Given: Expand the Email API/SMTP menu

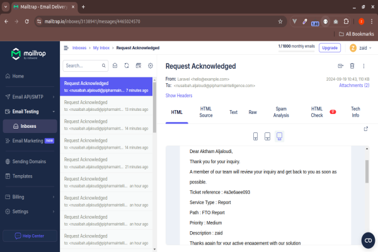Looking at the screenshot, I should (30, 97).
